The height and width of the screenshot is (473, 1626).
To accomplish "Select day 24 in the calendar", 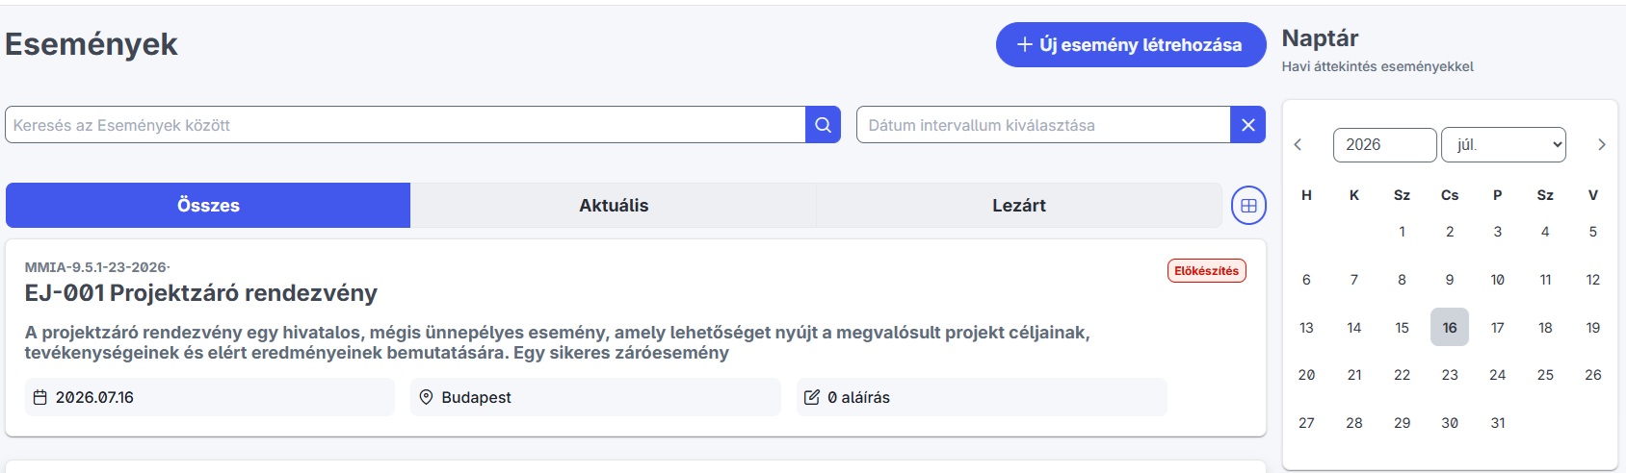I will (x=1498, y=375).
